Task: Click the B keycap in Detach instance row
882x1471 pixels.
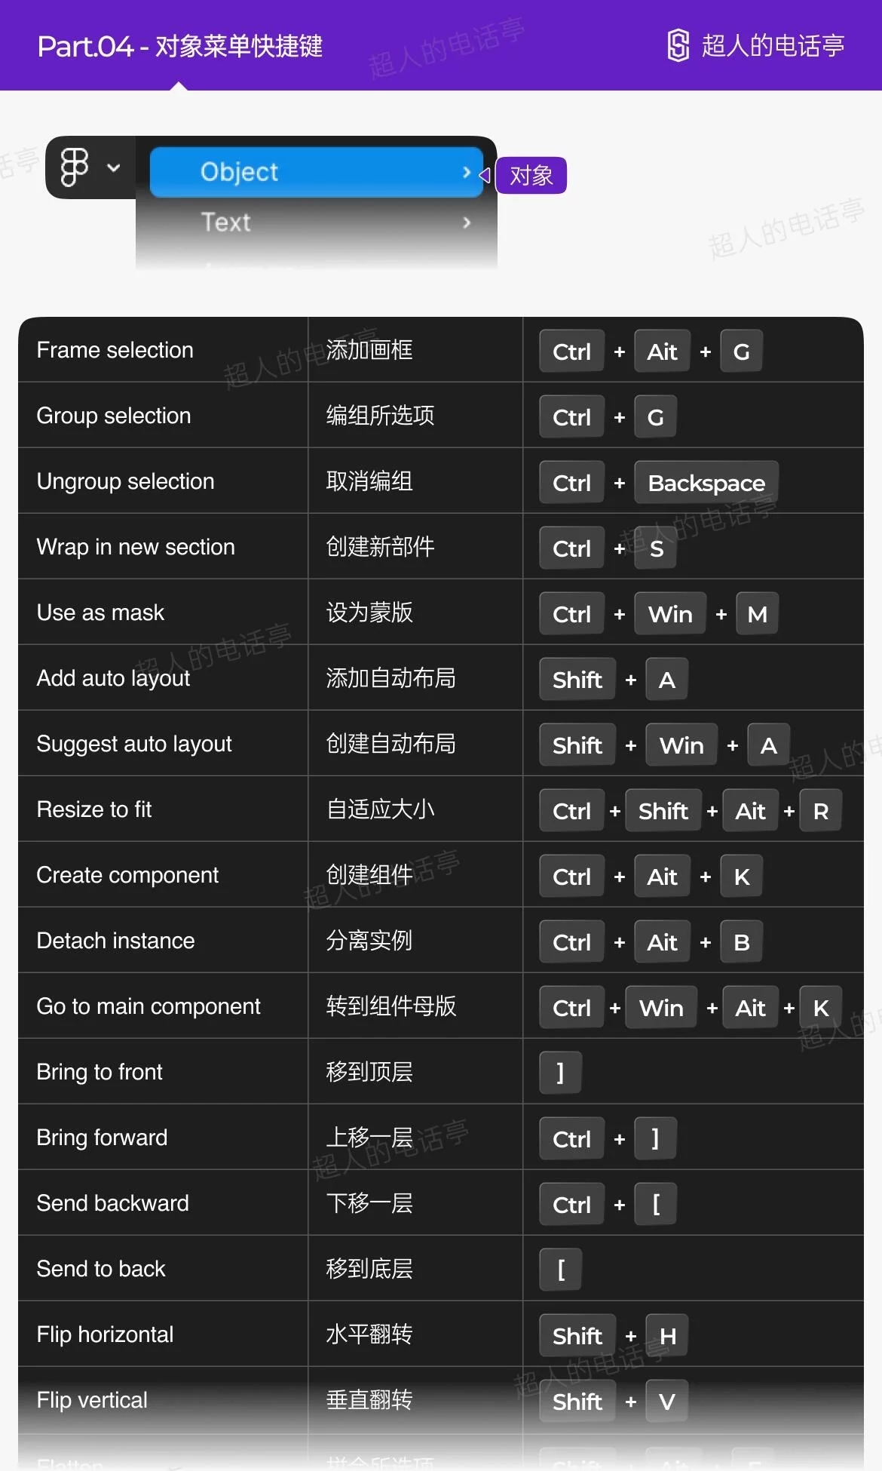Action: (741, 942)
